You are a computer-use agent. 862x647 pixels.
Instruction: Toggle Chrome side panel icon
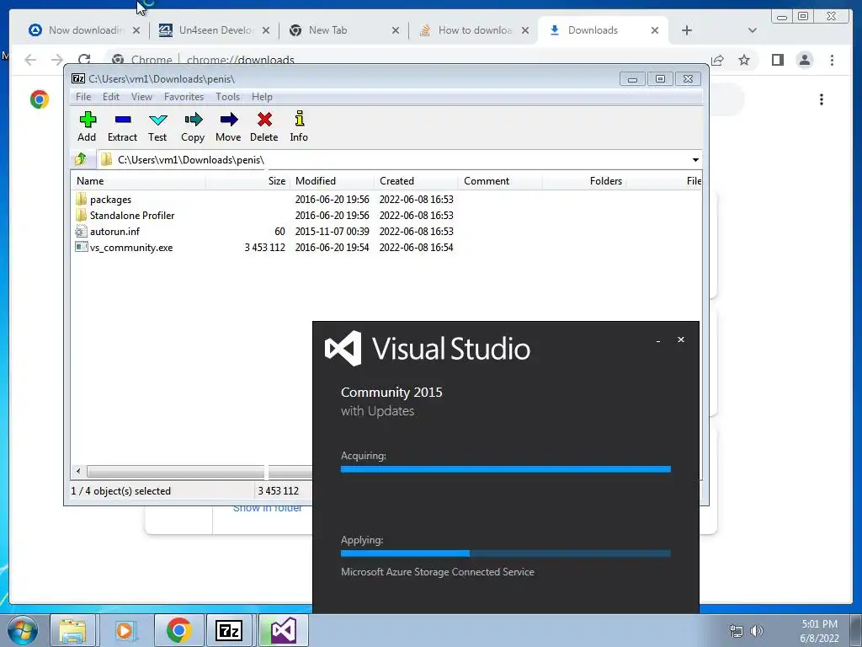777,60
